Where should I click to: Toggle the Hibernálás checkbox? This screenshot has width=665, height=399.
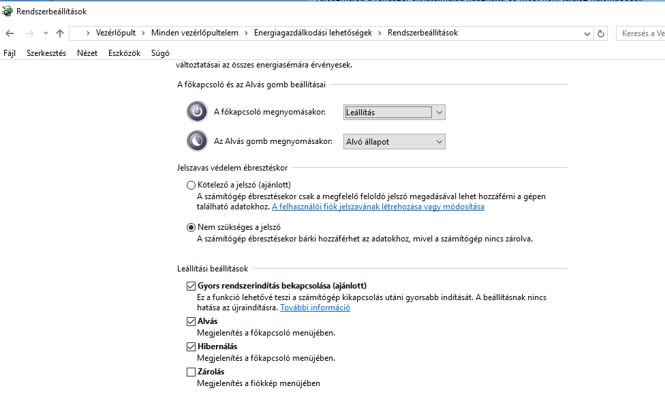(191, 346)
